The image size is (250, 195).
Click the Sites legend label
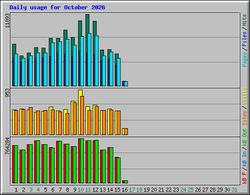tap(245, 118)
